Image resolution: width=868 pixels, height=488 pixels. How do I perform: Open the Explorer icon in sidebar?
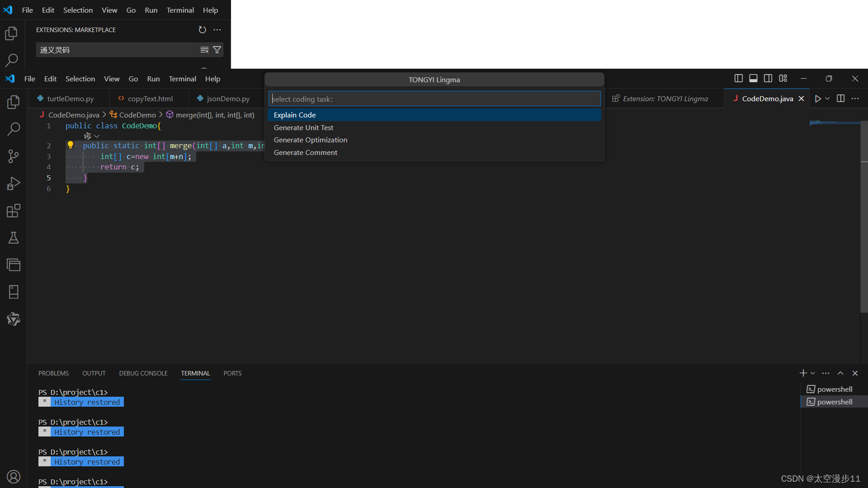click(13, 101)
